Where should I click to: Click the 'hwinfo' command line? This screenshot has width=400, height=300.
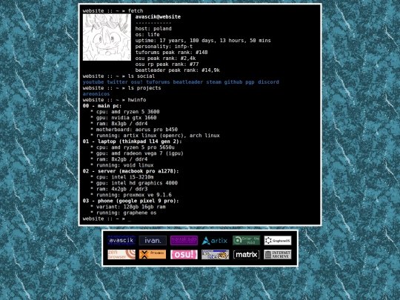[x=114, y=100]
